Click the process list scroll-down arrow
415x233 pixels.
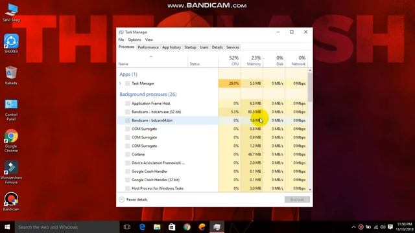310,190
